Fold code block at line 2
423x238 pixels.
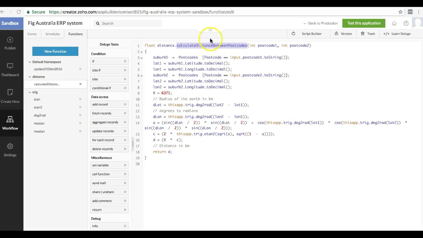point(141,52)
